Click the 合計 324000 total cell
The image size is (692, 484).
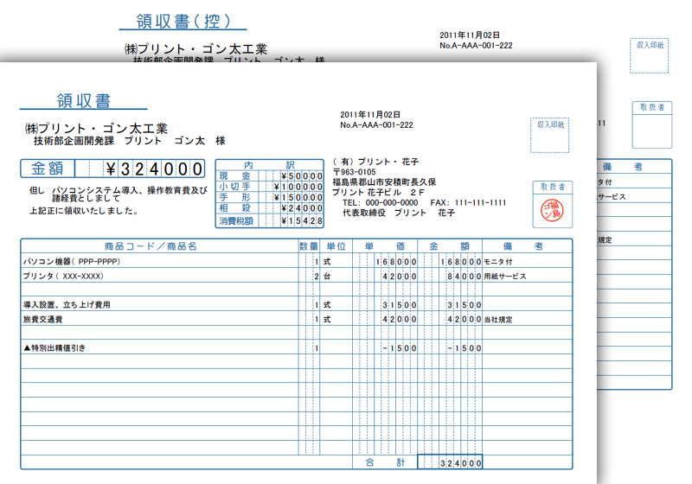pos(450,464)
